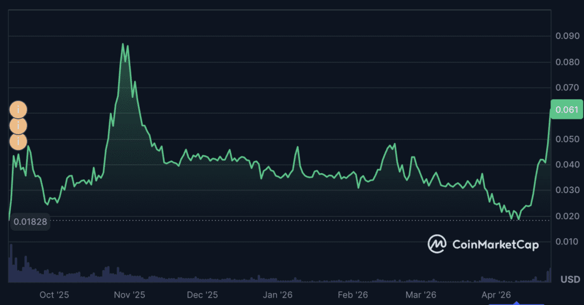Select the Apr '26 date label
The height and width of the screenshot is (305, 584).
point(496,295)
